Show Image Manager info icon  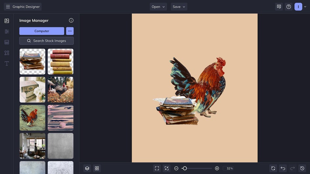[x=71, y=20]
